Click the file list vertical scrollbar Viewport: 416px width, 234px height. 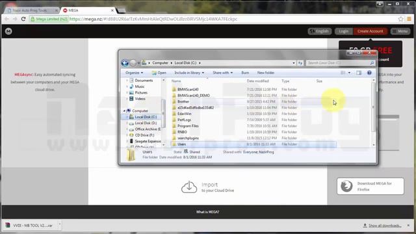click(374, 106)
